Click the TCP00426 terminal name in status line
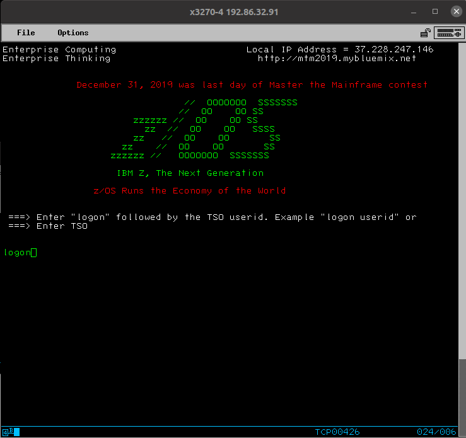The image size is (466, 438). coord(337,432)
